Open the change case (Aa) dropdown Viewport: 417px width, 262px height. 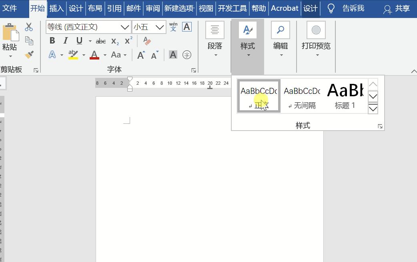(116, 55)
